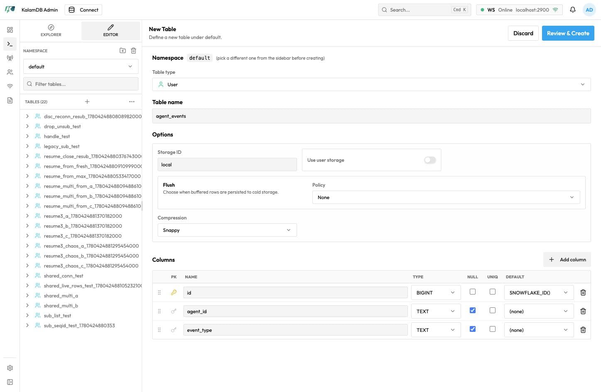The image size is (601, 392).
Task: Switch to the EXPLORER tab
Action: coord(51,31)
